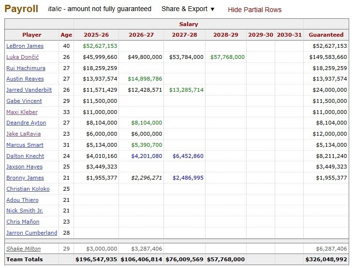This screenshot has width=354, height=268.
Task: Select Team Totals $196,547,935 for 2025-26
Action: pyautogui.click(x=96, y=259)
